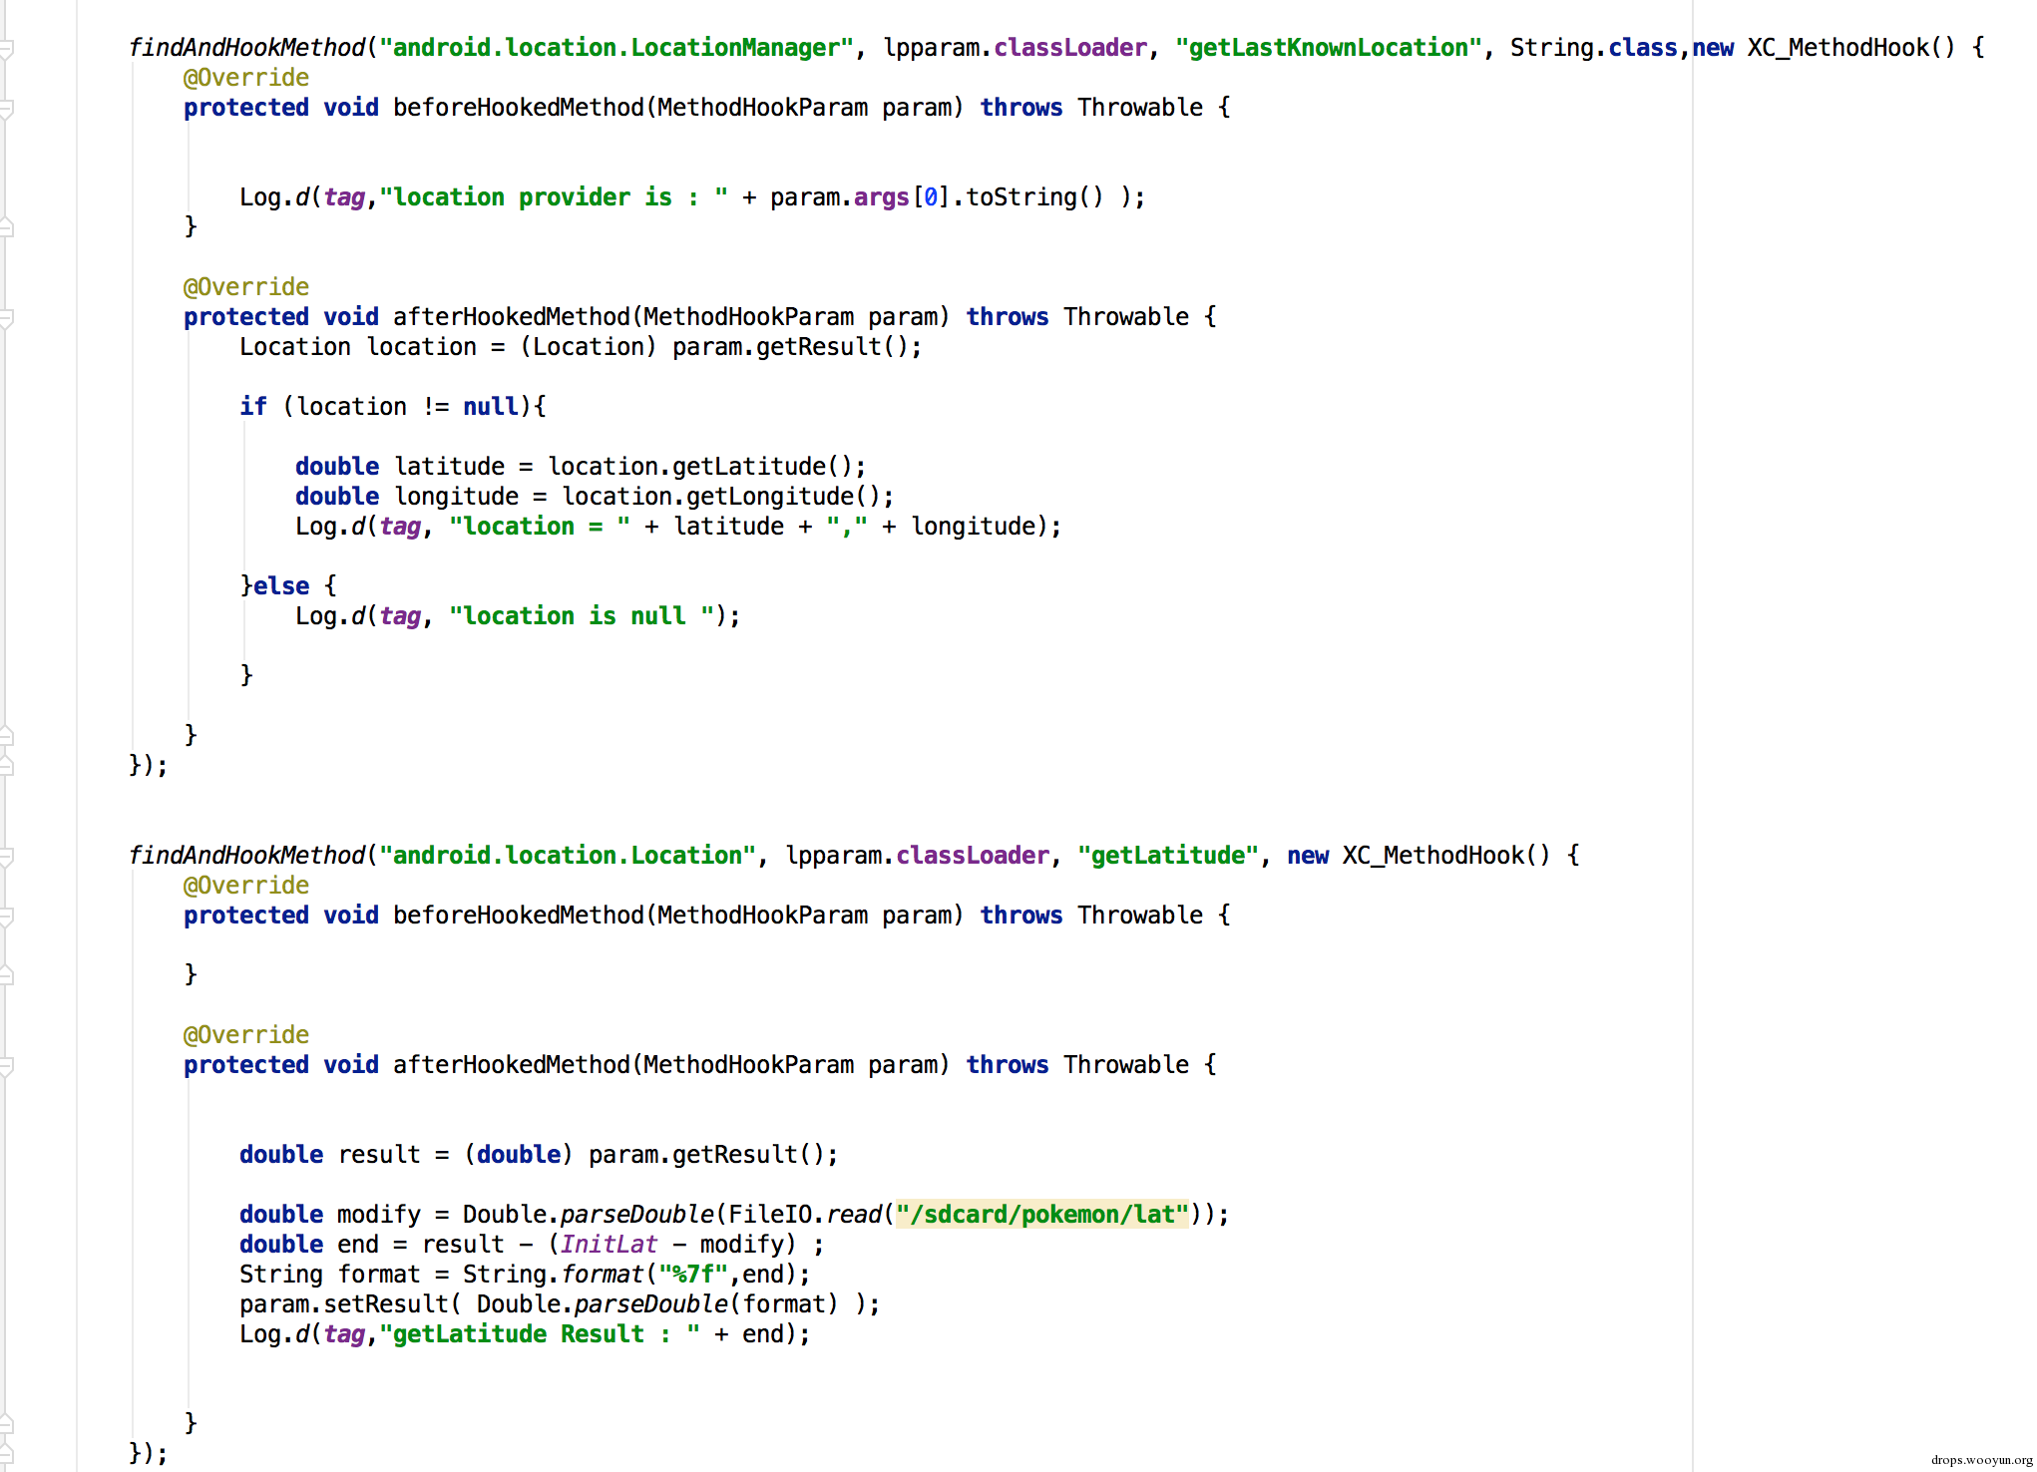Click fold-end marker after Log.d location provider
Viewport: 2037px width, 1472px height.
[x=5, y=227]
